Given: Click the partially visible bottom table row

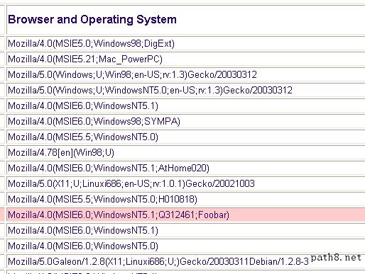Looking at the screenshot, I should (186, 272).
